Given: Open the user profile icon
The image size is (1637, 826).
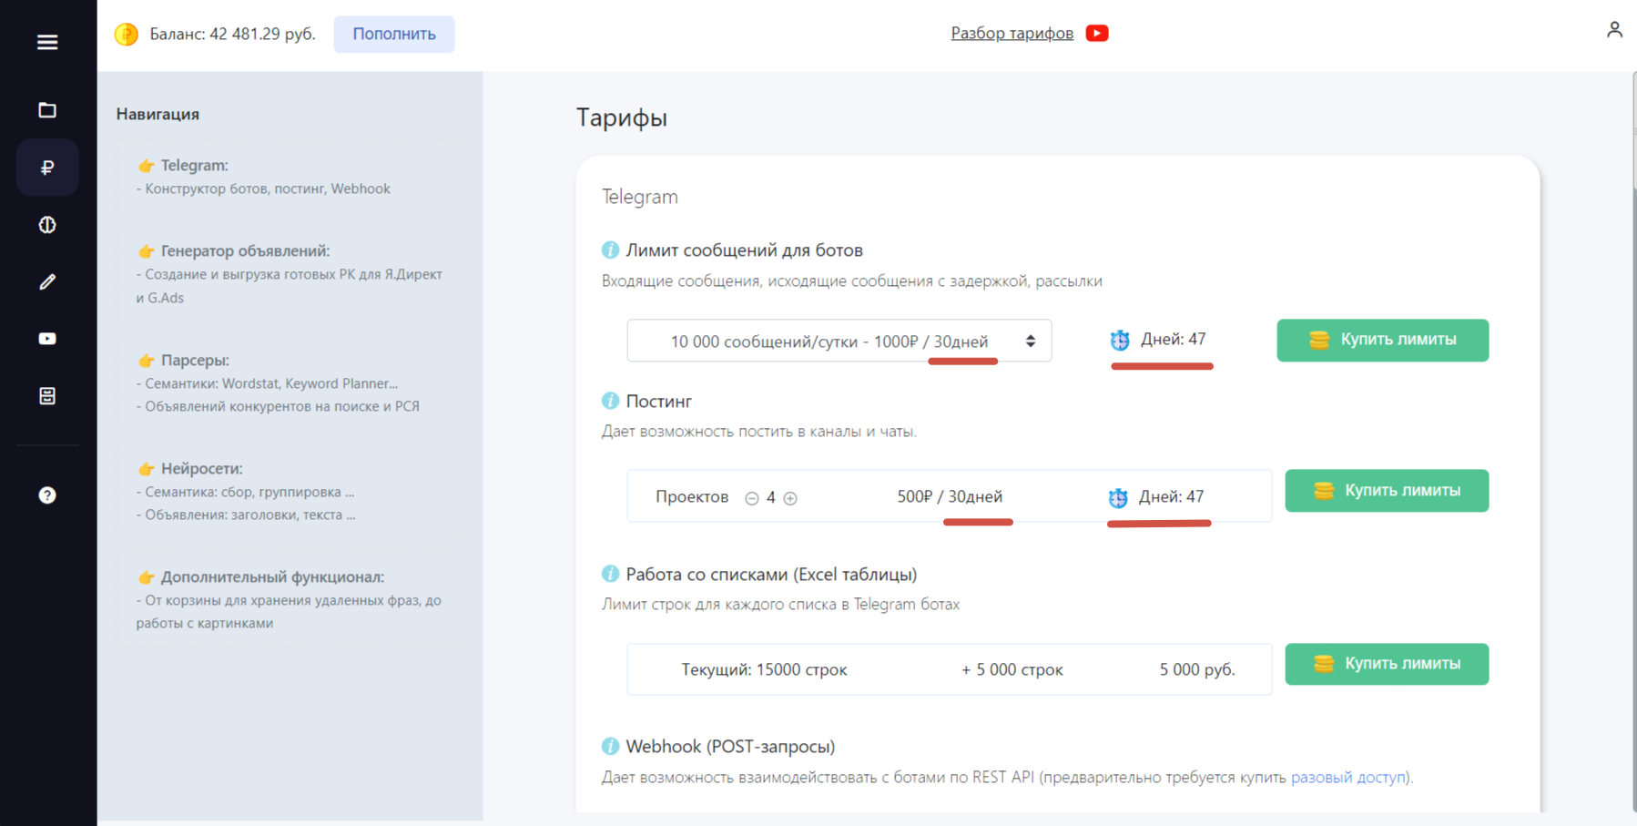Looking at the screenshot, I should pyautogui.click(x=1614, y=30).
